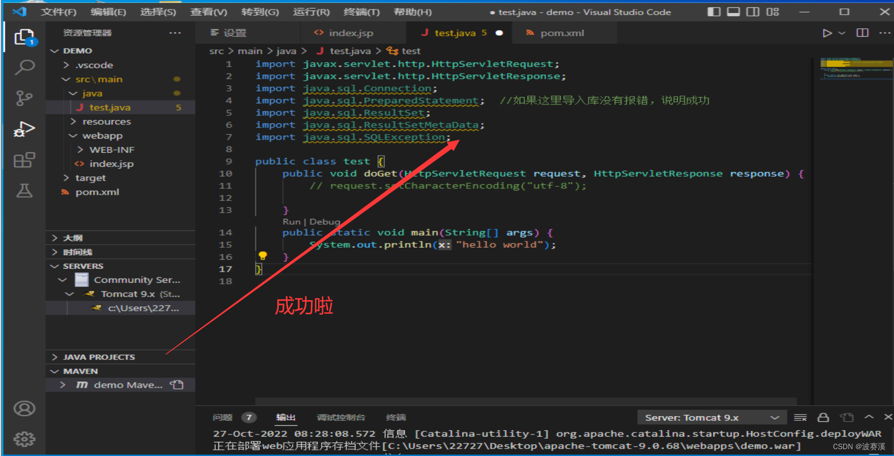The width and height of the screenshot is (894, 456).
Task: Open the 查看(V) menu
Action: click(x=208, y=12)
